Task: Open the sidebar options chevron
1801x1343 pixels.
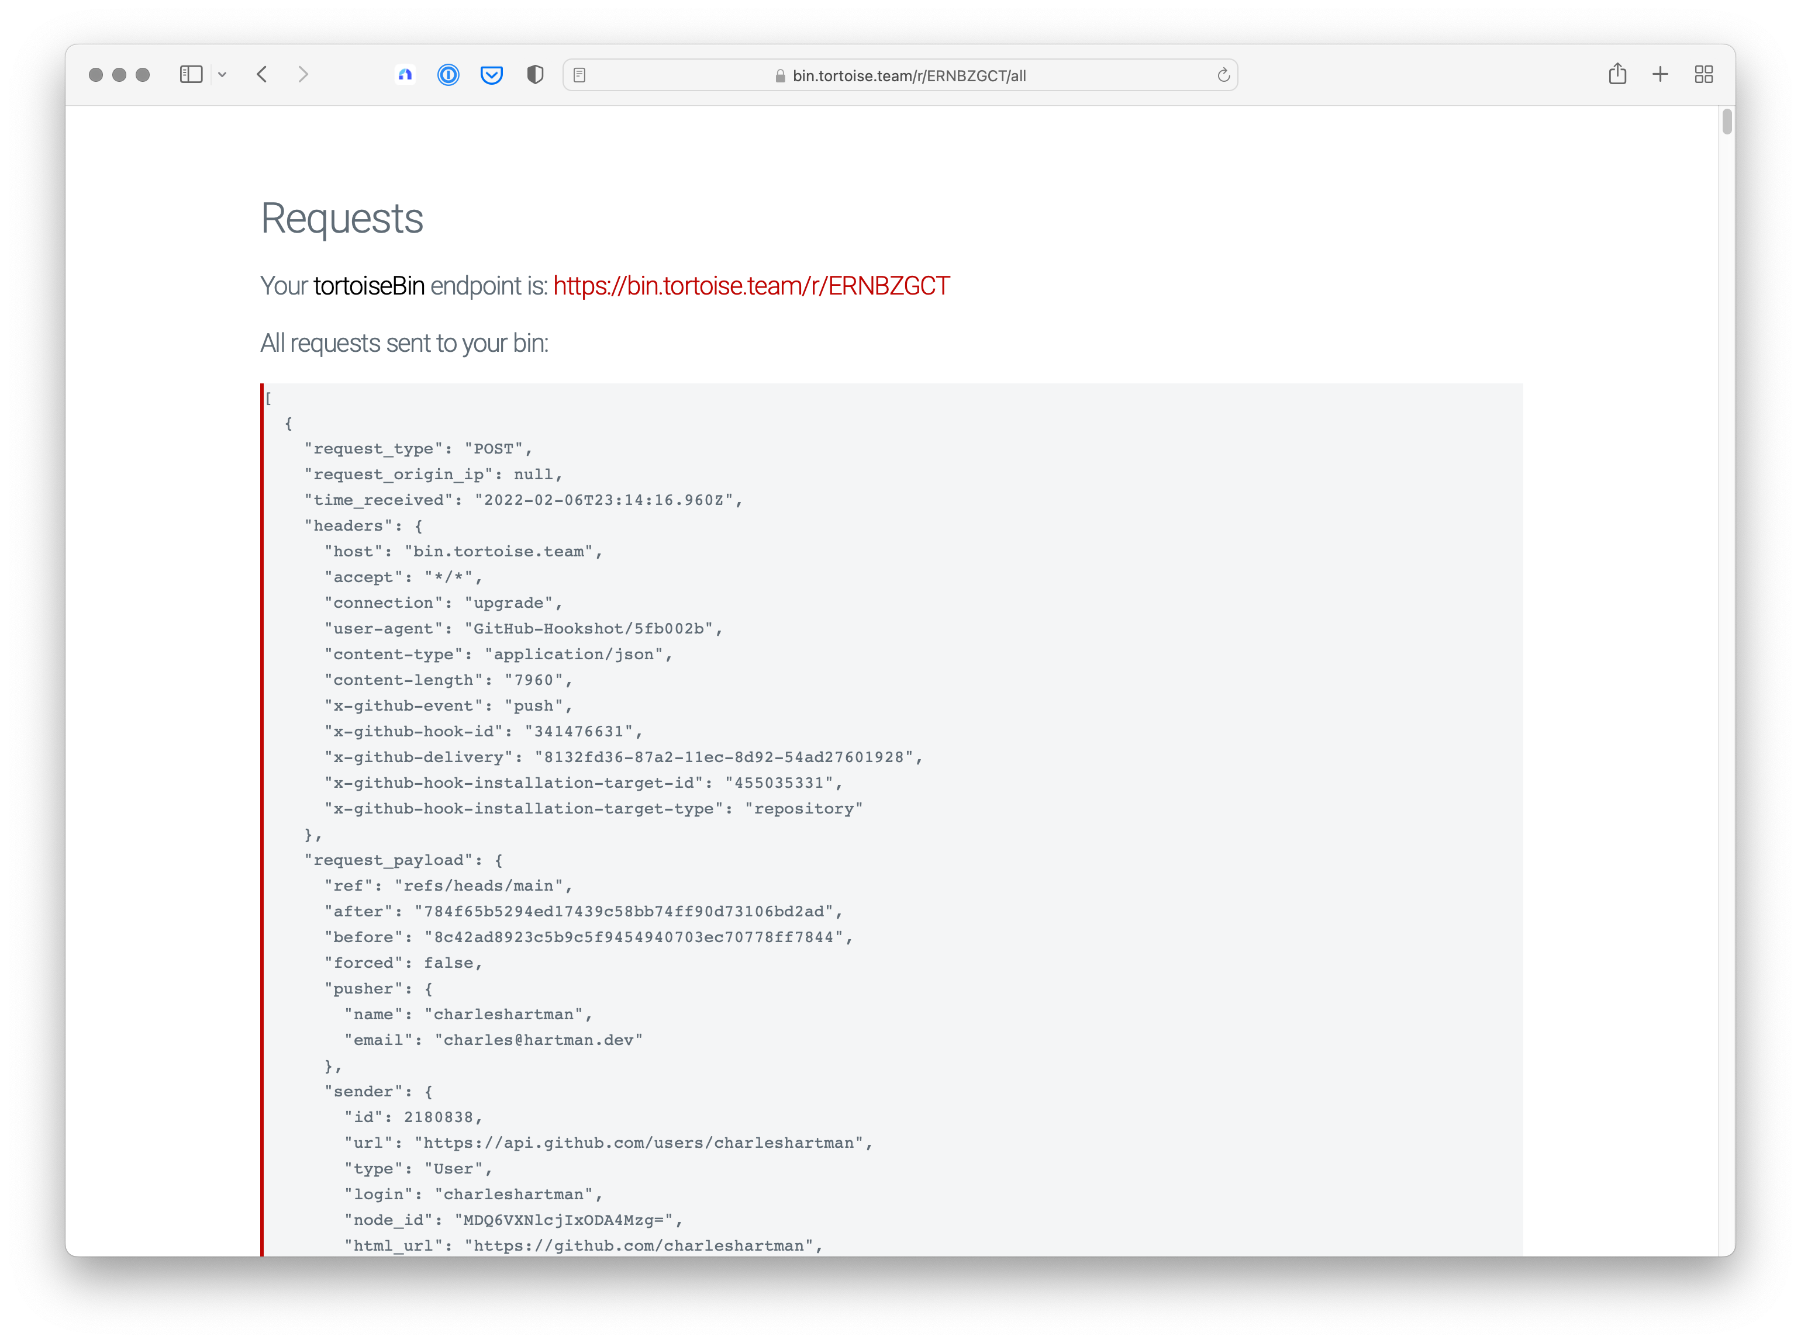Action: pyautogui.click(x=223, y=74)
